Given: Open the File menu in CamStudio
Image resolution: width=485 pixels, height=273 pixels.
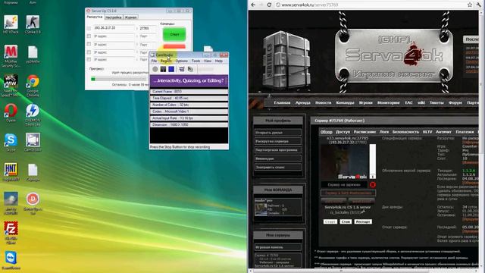Looking at the screenshot, I should 154,61.
